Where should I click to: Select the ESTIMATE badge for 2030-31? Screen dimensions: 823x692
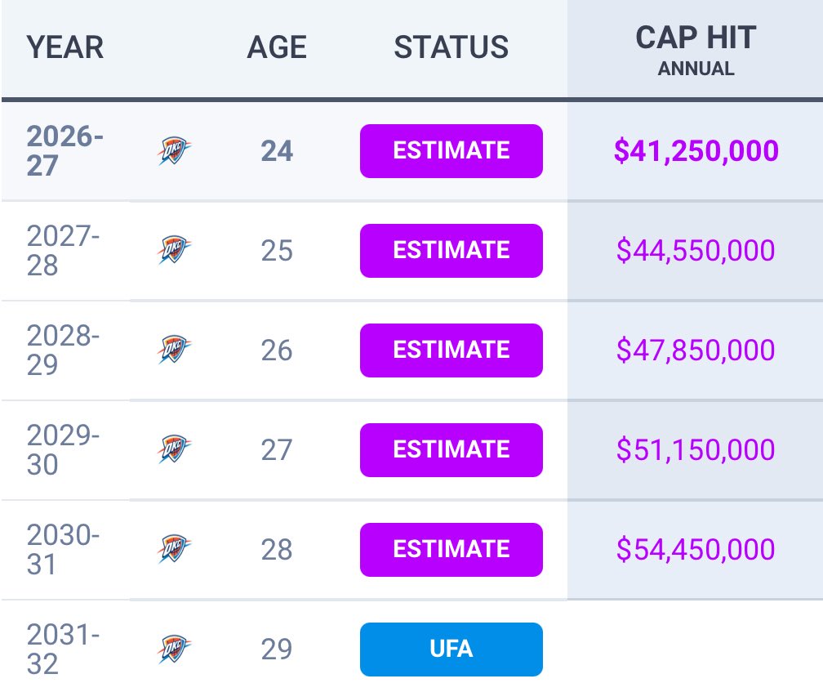coord(452,550)
